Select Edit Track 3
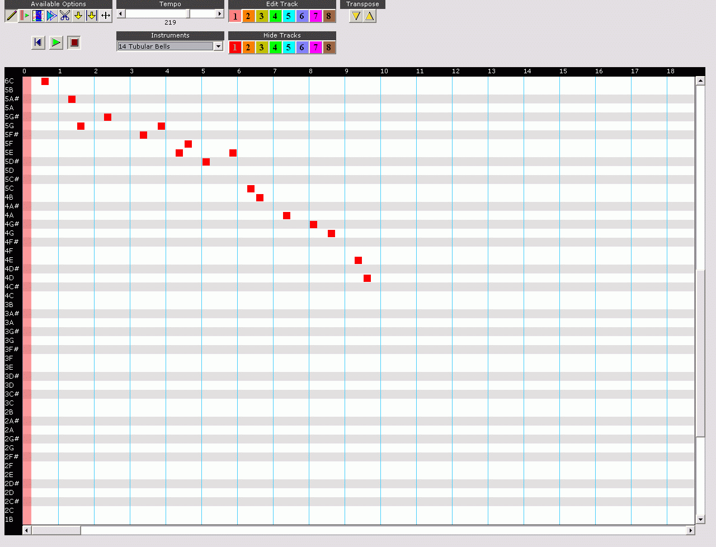The image size is (716, 547). pos(261,16)
